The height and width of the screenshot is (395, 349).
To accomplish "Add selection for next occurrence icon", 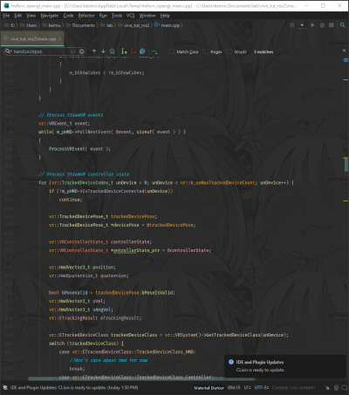I will pos(124,51).
